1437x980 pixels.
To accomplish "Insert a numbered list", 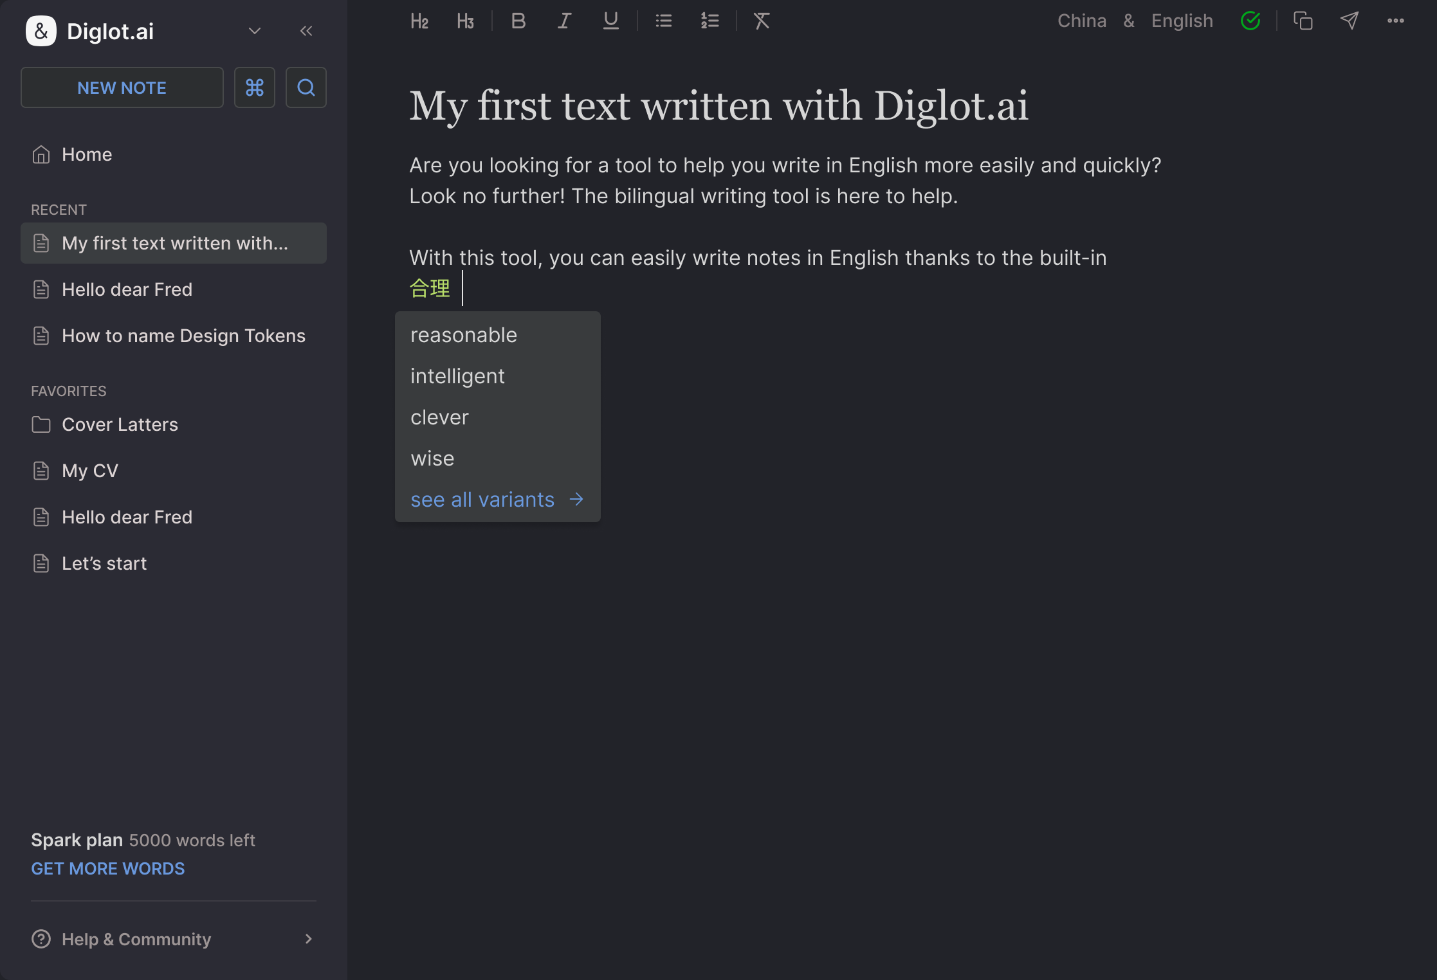I will (x=709, y=21).
